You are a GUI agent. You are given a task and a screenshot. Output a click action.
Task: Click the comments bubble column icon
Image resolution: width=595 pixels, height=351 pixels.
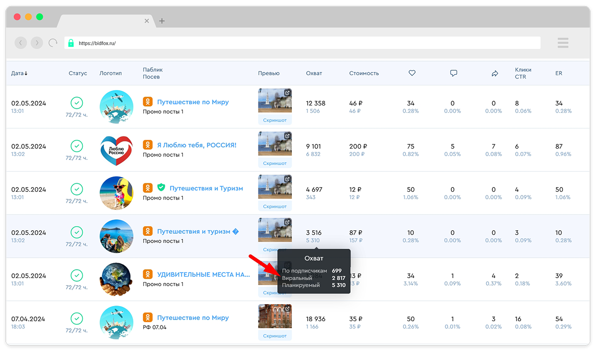(x=454, y=73)
